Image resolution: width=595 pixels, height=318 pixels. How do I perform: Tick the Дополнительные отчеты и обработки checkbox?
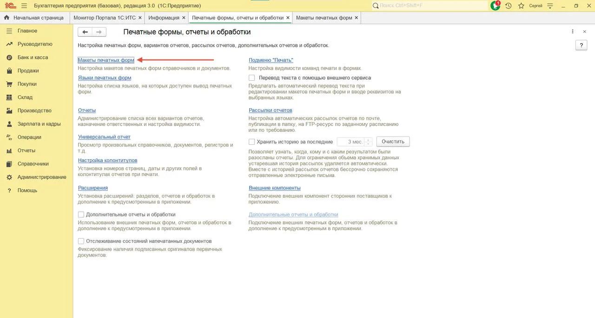click(81, 214)
